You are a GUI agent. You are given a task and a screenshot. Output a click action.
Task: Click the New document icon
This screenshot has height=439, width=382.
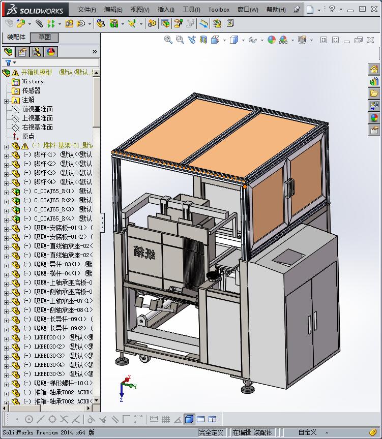point(310,10)
